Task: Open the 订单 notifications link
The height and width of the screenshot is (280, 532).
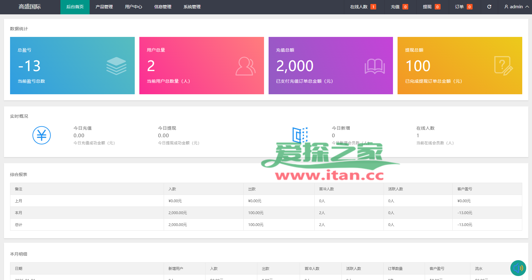Action: point(463,7)
